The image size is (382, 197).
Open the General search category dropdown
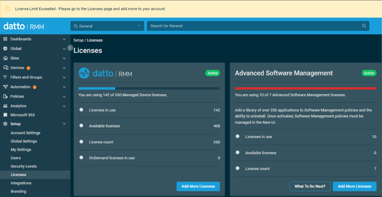point(107,26)
